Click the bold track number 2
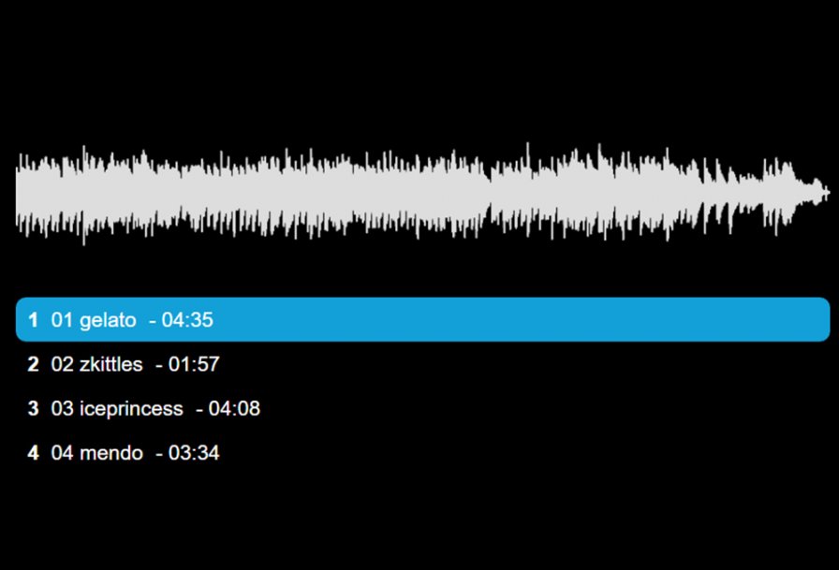839x570 pixels. point(33,364)
